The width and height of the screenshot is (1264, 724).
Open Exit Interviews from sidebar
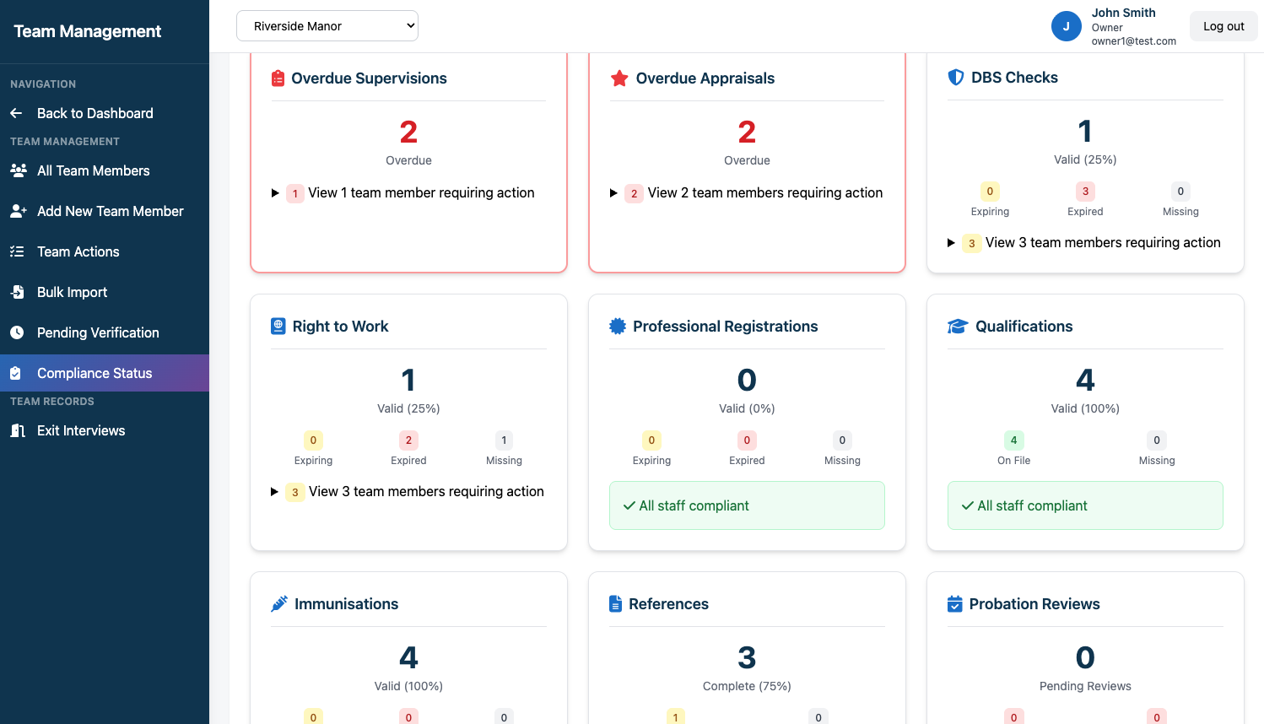[81, 430]
